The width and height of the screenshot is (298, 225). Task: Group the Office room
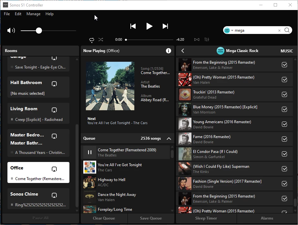[54, 169]
